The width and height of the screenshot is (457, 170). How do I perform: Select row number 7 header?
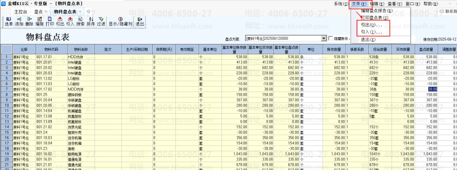point(6,89)
